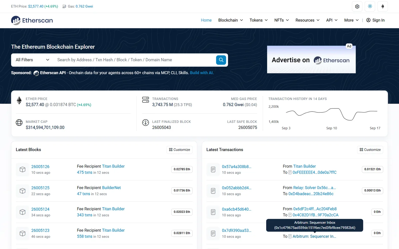Open sender address 0x6dF2c4ff...Ac204Feb8
This screenshot has height=249, width=399.
click(315, 209)
